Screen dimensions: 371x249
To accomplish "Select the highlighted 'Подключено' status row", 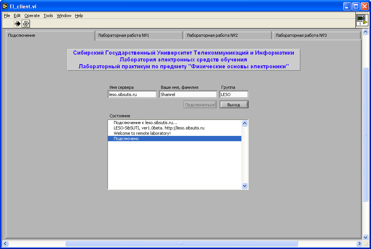I will click(174, 139).
